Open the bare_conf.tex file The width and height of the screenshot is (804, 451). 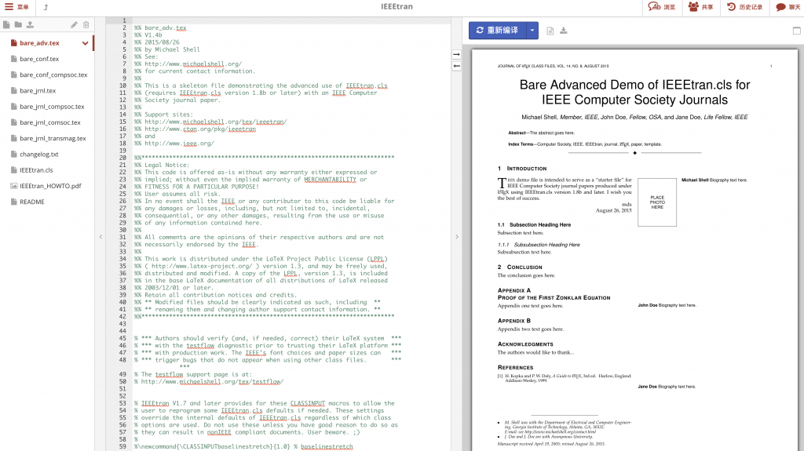tap(39, 59)
